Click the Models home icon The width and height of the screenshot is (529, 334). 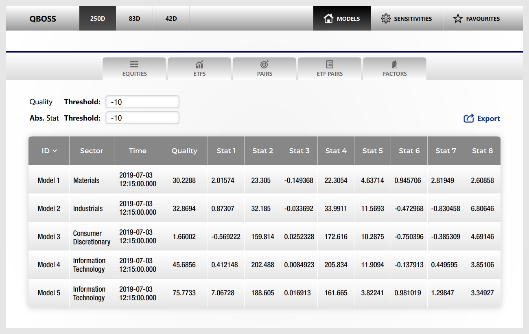[x=328, y=18]
